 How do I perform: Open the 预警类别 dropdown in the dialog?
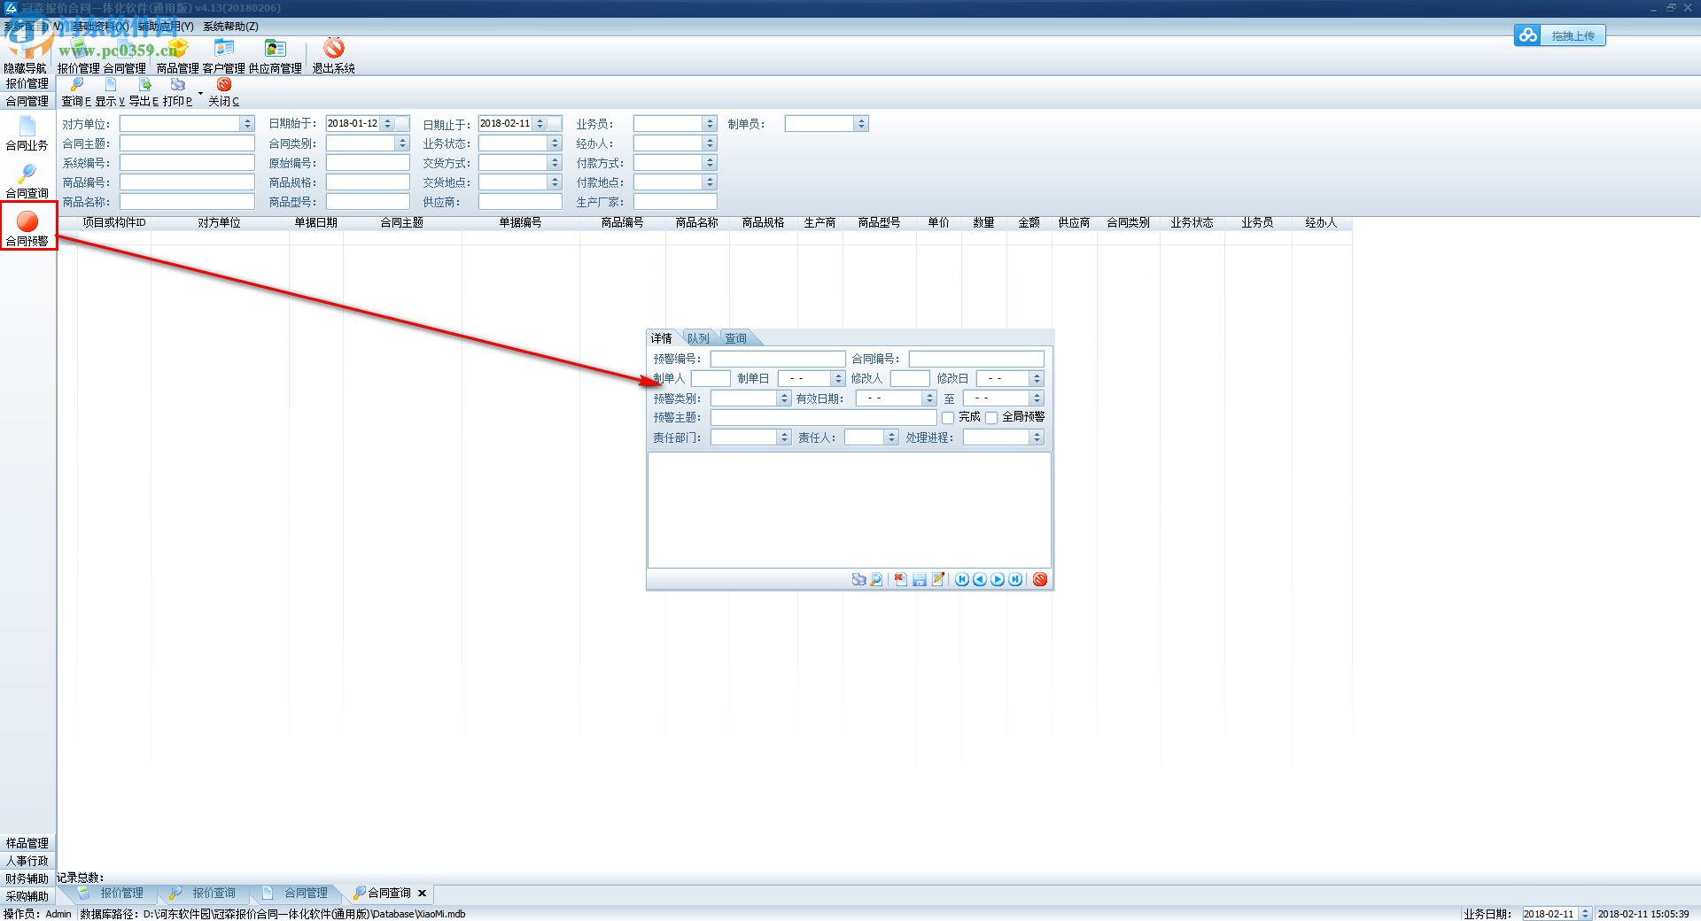(x=784, y=399)
